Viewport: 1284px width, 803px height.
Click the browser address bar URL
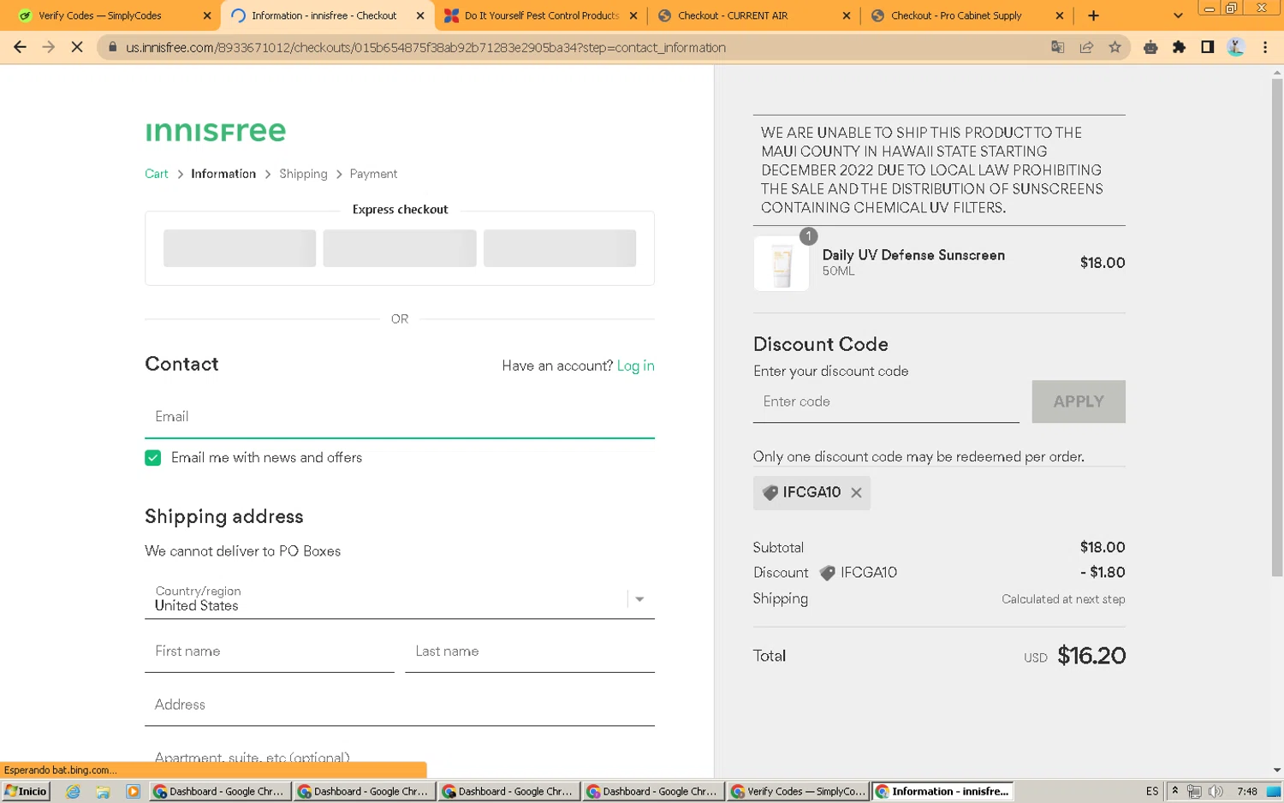(425, 47)
